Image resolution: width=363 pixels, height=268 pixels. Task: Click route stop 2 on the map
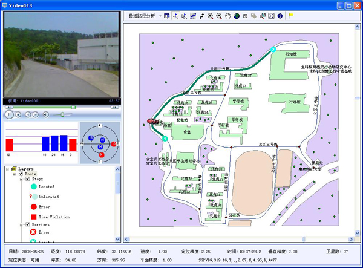(273, 50)
